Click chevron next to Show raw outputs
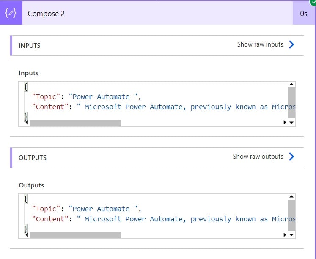Screen dimensions: 316x259 click(291, 157)
